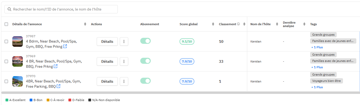The height and width of the screenshot is (105, 360).
Task: Click the info icon next to Classement
Action: 239,24
